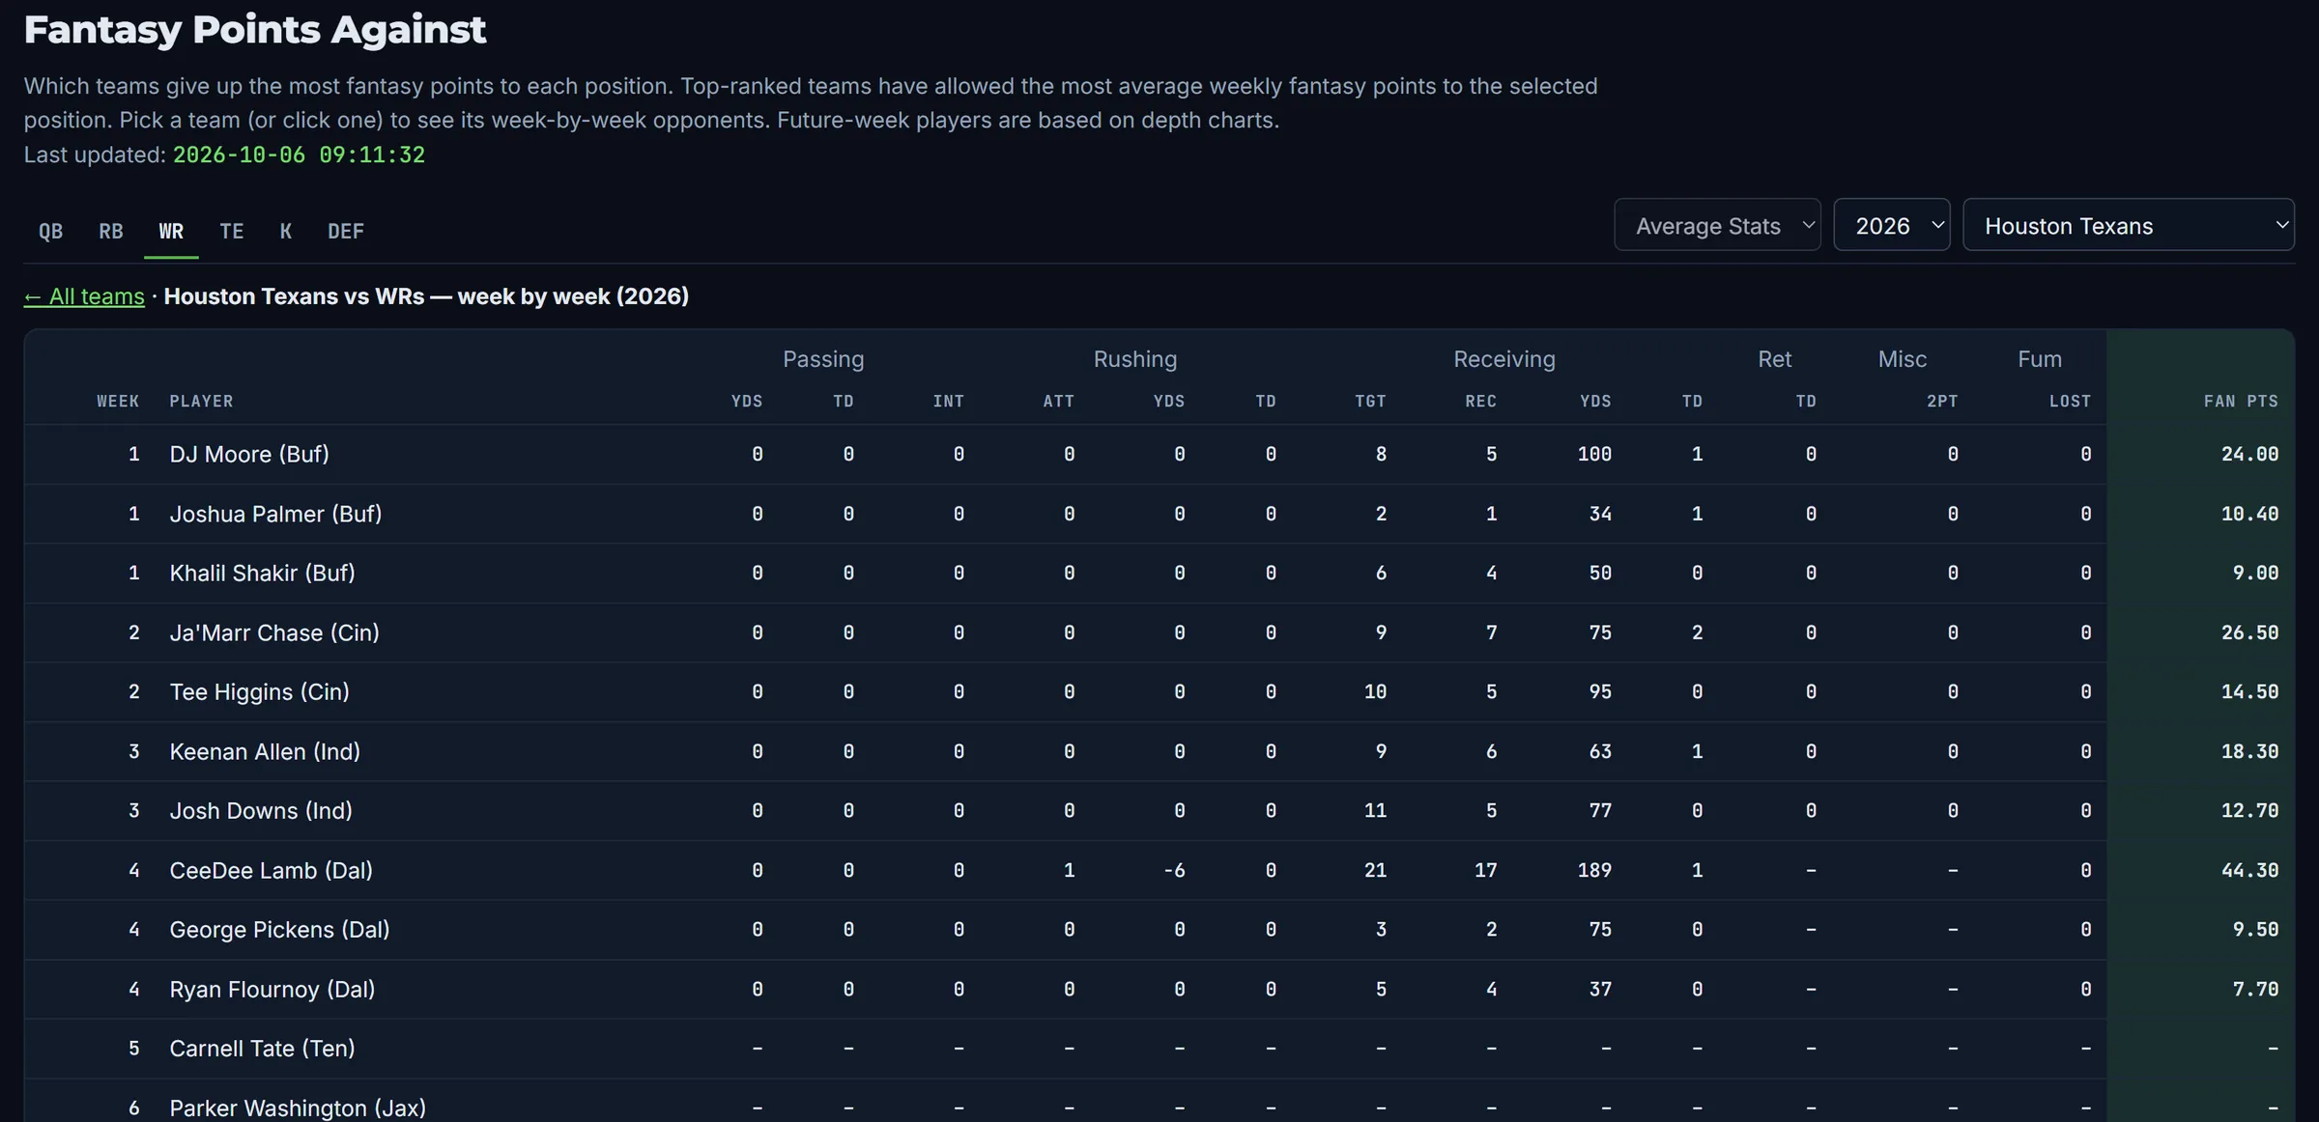
Task: Open the Houston Texans team dropdown
Action: [x=2128, y=225]
